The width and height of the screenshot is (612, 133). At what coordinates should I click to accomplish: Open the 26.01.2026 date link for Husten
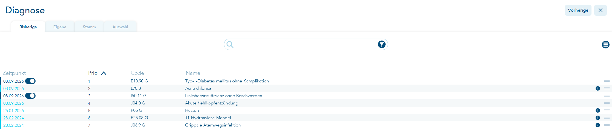[x=14, y=111]
